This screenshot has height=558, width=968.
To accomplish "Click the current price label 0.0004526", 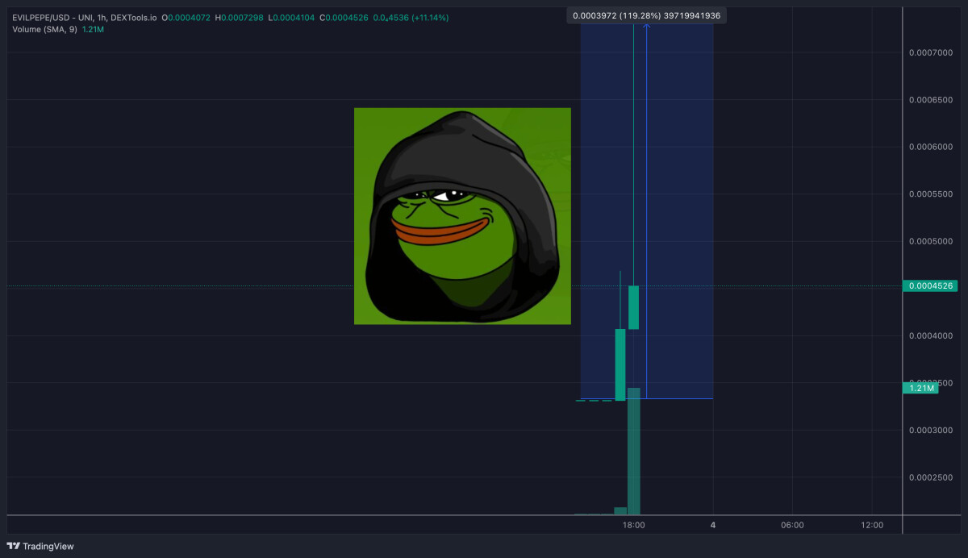I will (929, 285).
